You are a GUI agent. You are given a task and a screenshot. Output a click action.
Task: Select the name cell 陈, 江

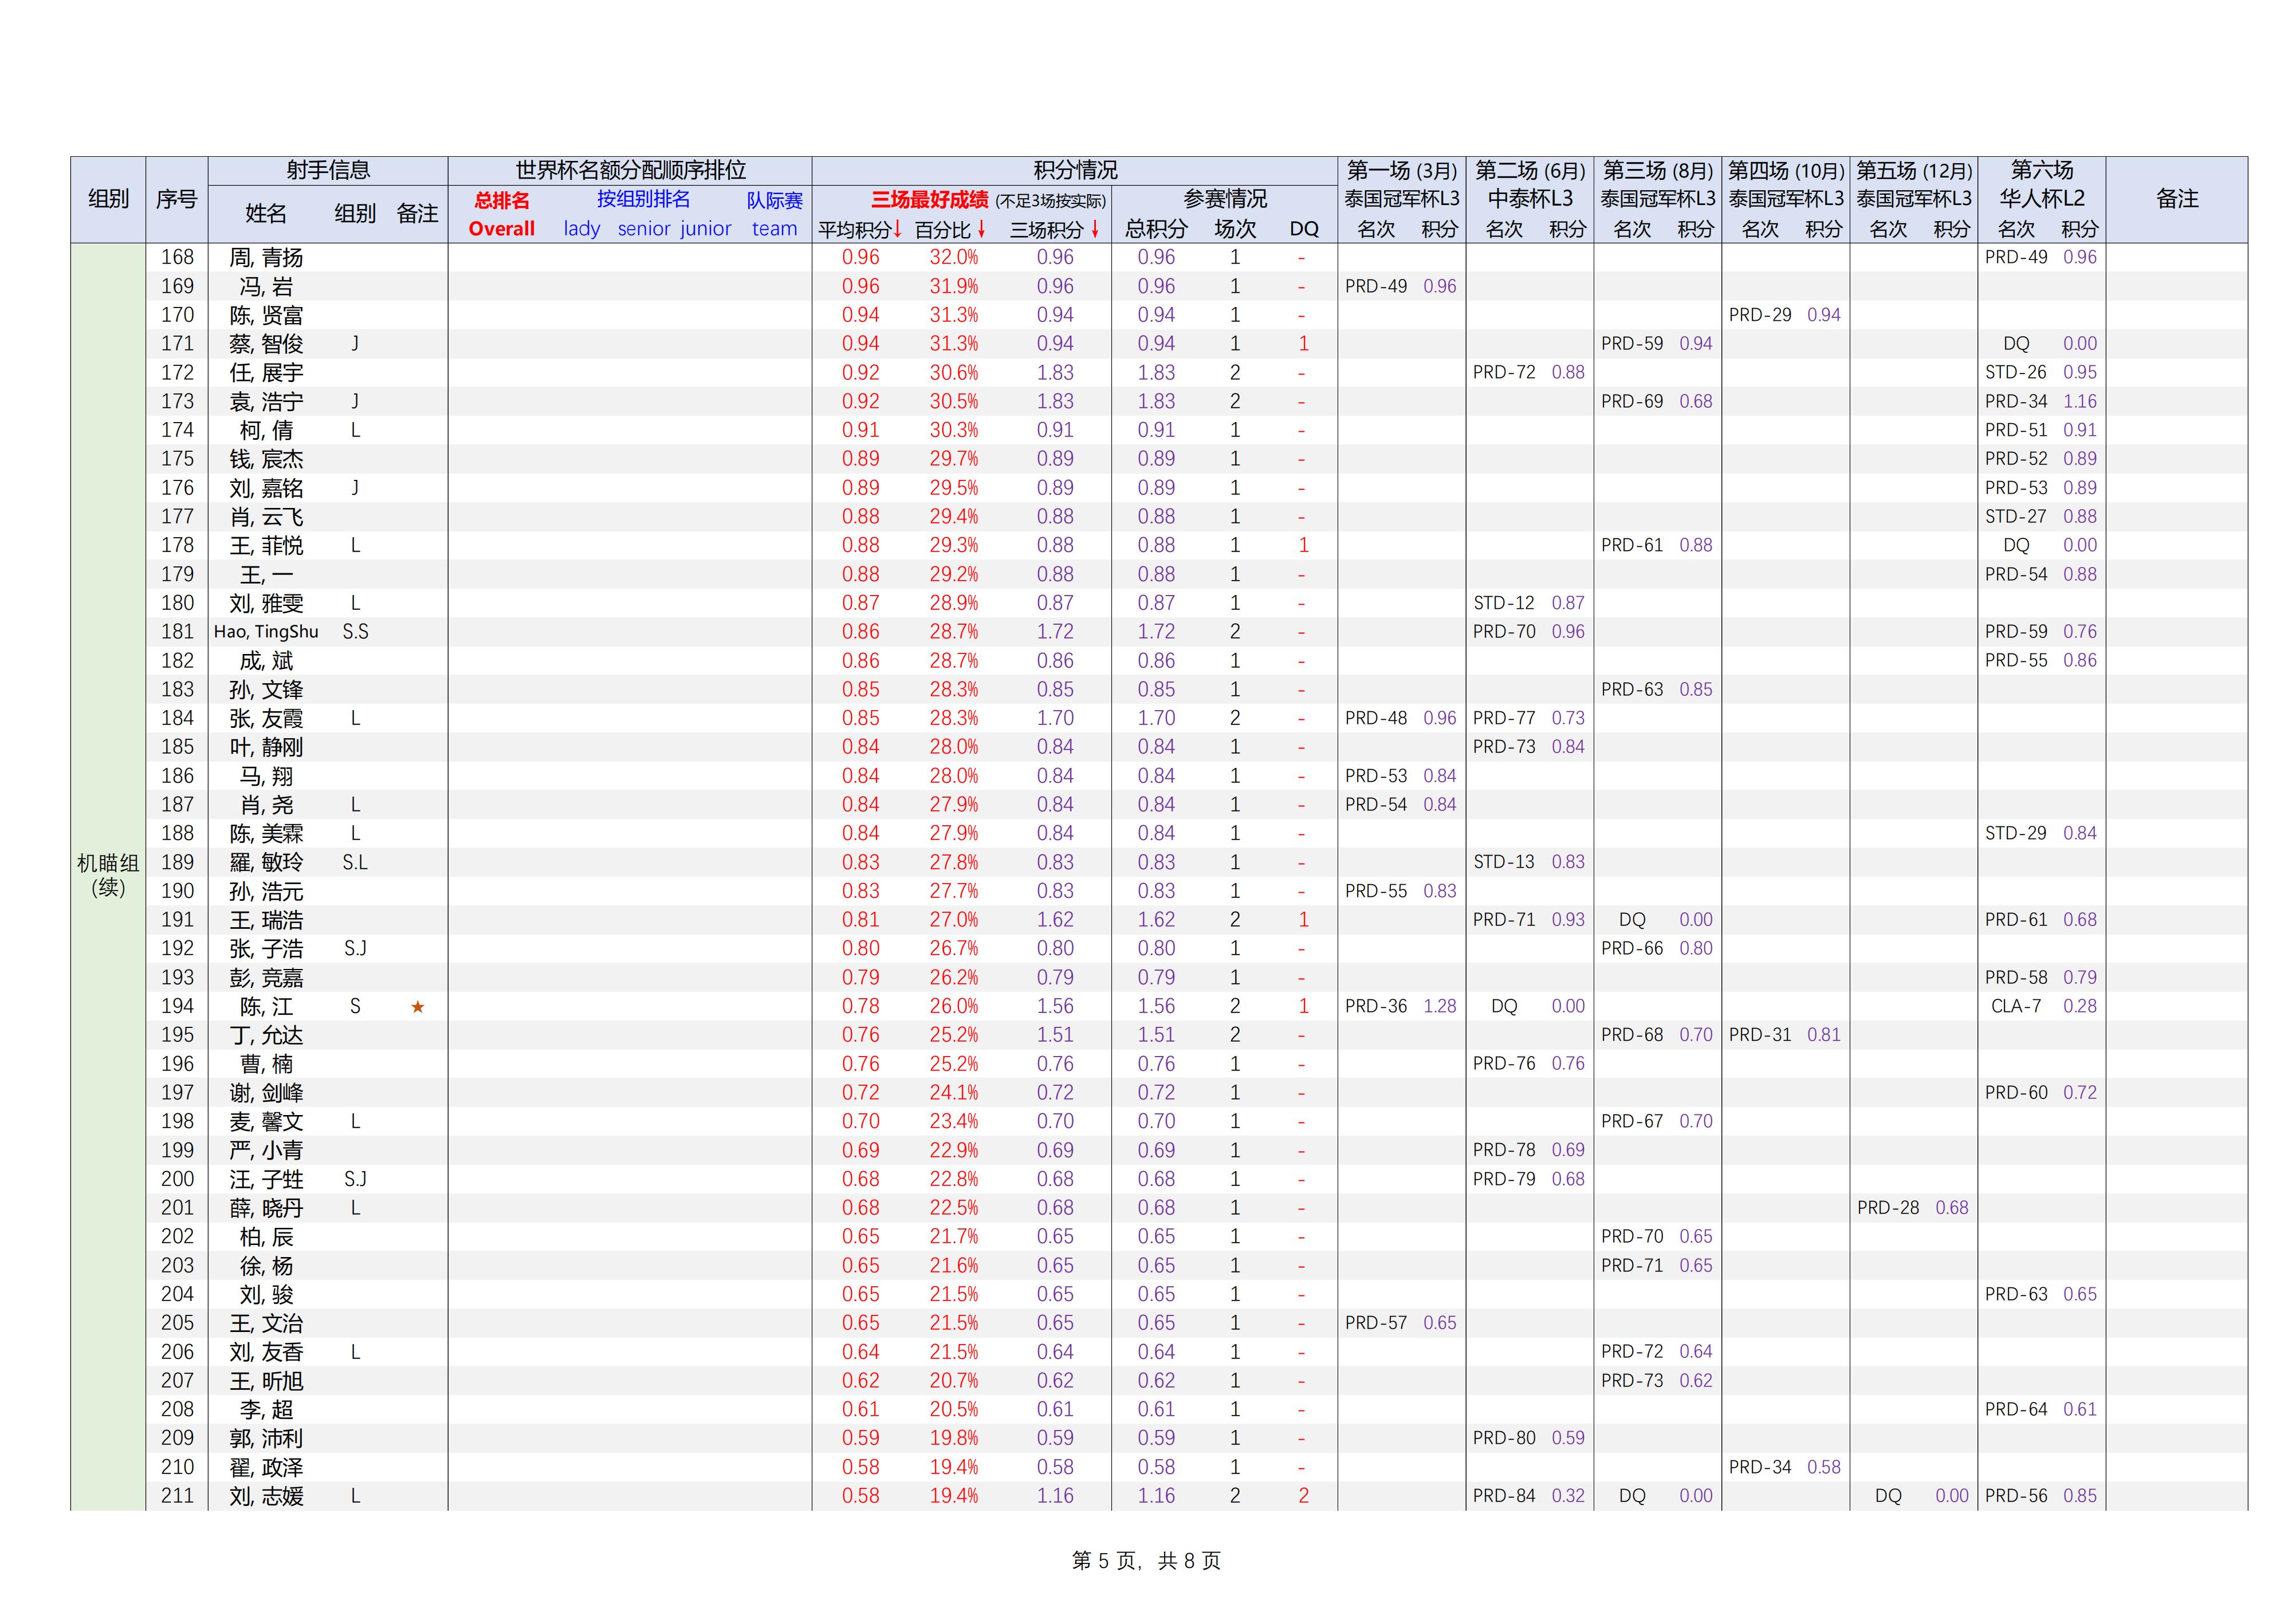coord(266,1007)
